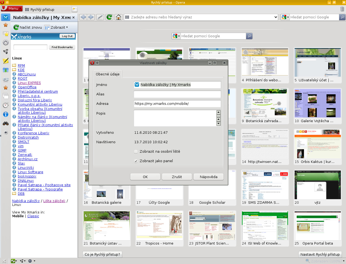Expand the Opera Link status dropdown arrow
This screenshot has width=346, height=264.
pyautogui.click(x=16, y=261)
